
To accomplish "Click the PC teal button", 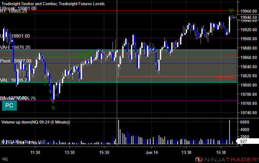I will (x=9, y=106).
